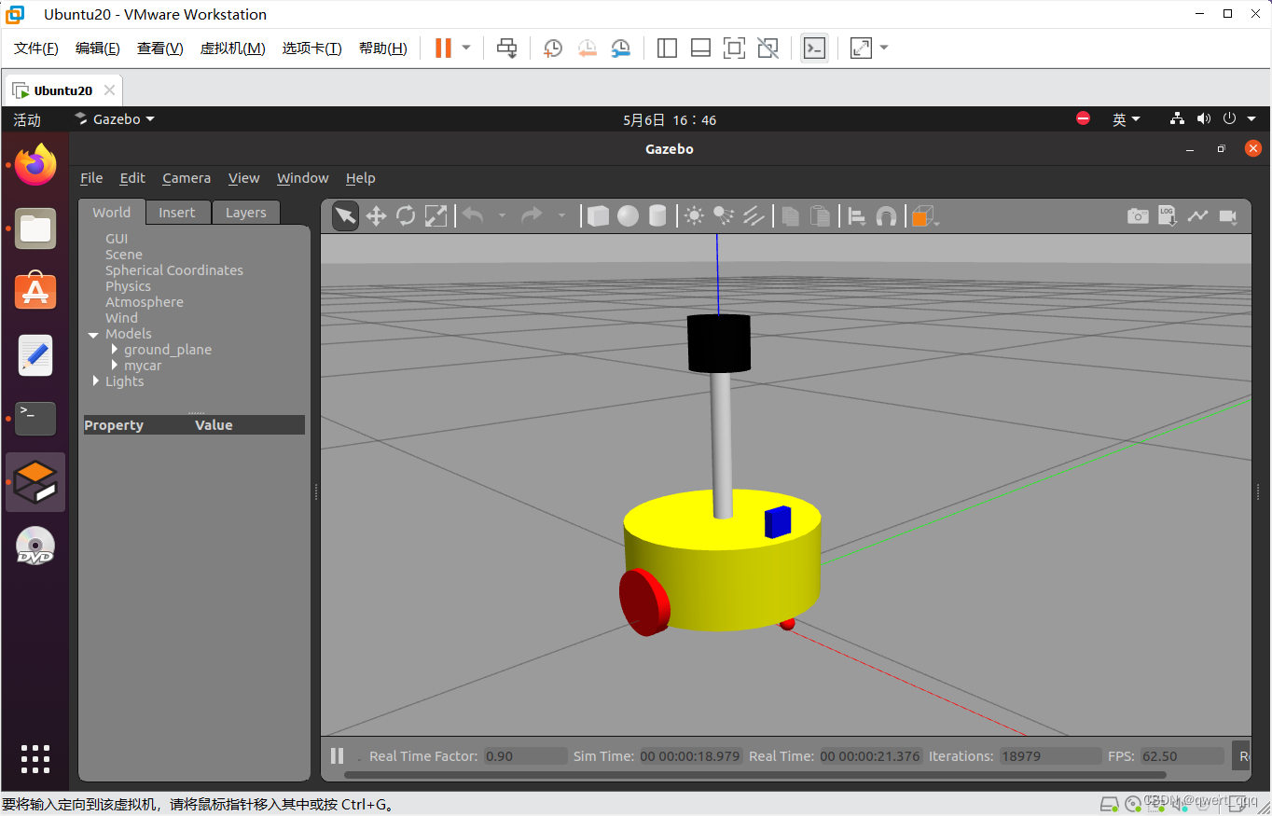Switch to the Layers tab
This screenshot has height=816, width=1272.
(246, 213)
